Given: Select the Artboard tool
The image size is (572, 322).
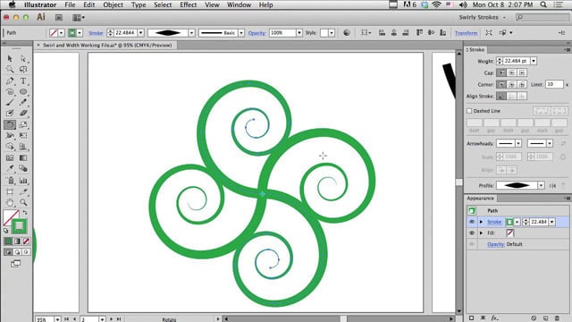Looking at the screenshot, I should tap(10, 191).
